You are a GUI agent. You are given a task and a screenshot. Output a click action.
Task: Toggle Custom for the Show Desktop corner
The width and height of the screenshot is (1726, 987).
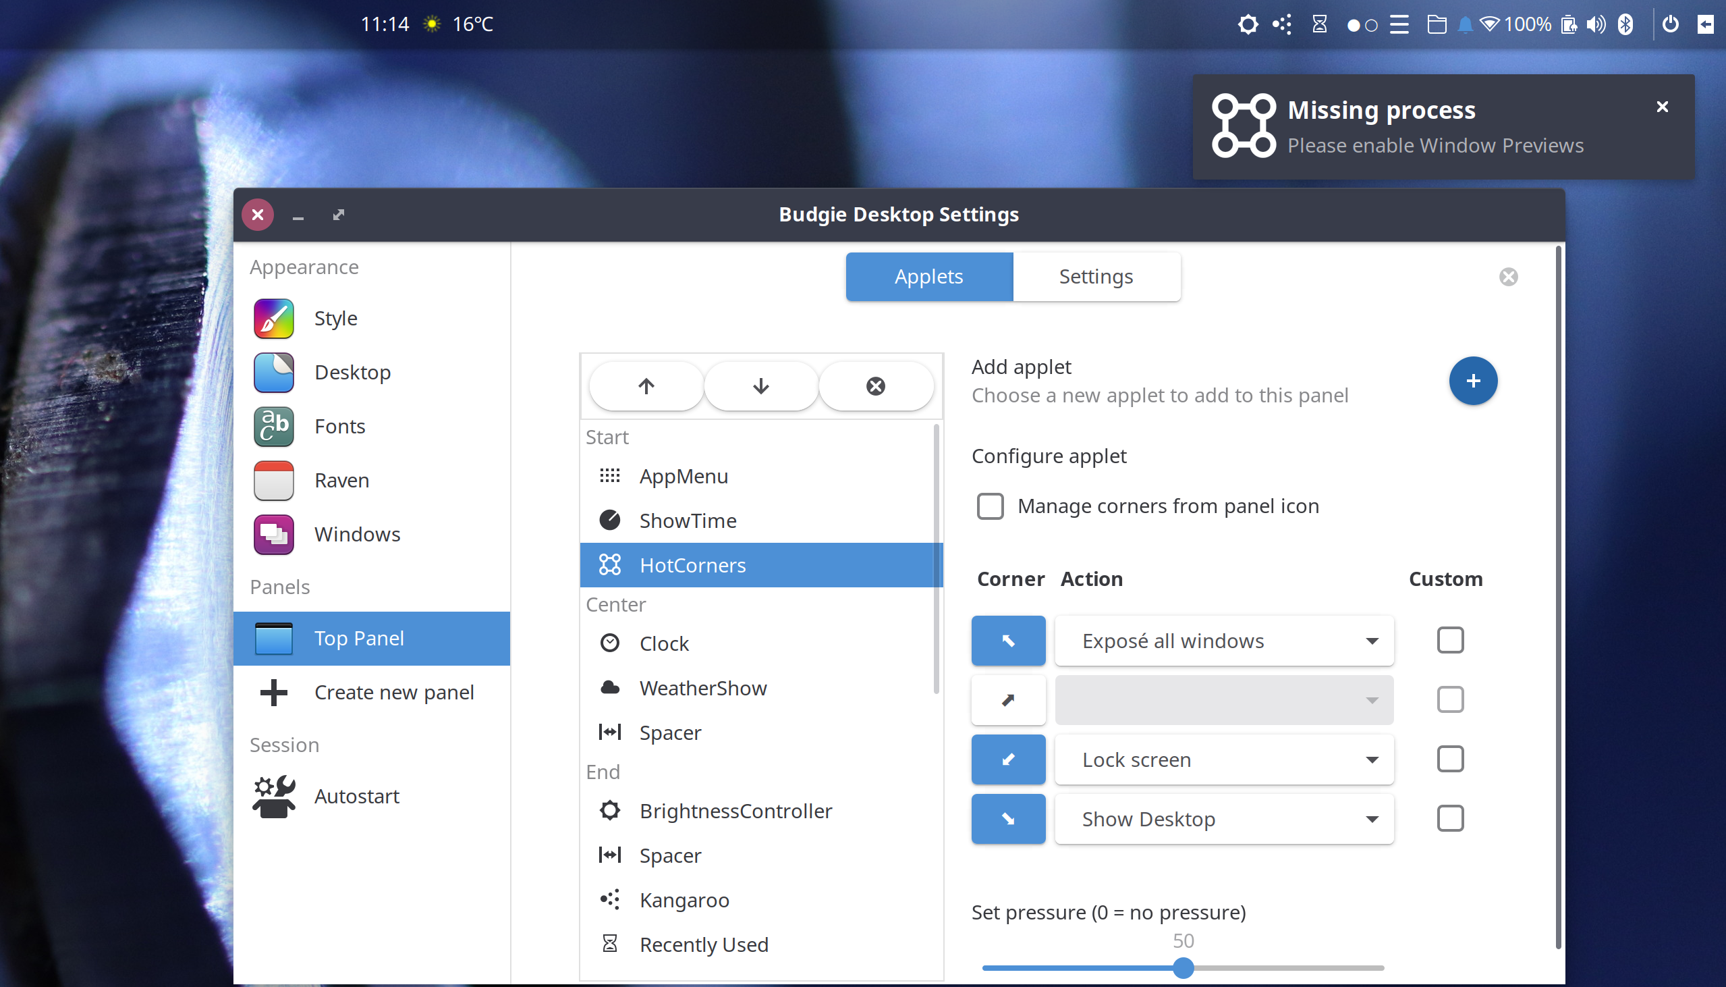(1449, 818)
